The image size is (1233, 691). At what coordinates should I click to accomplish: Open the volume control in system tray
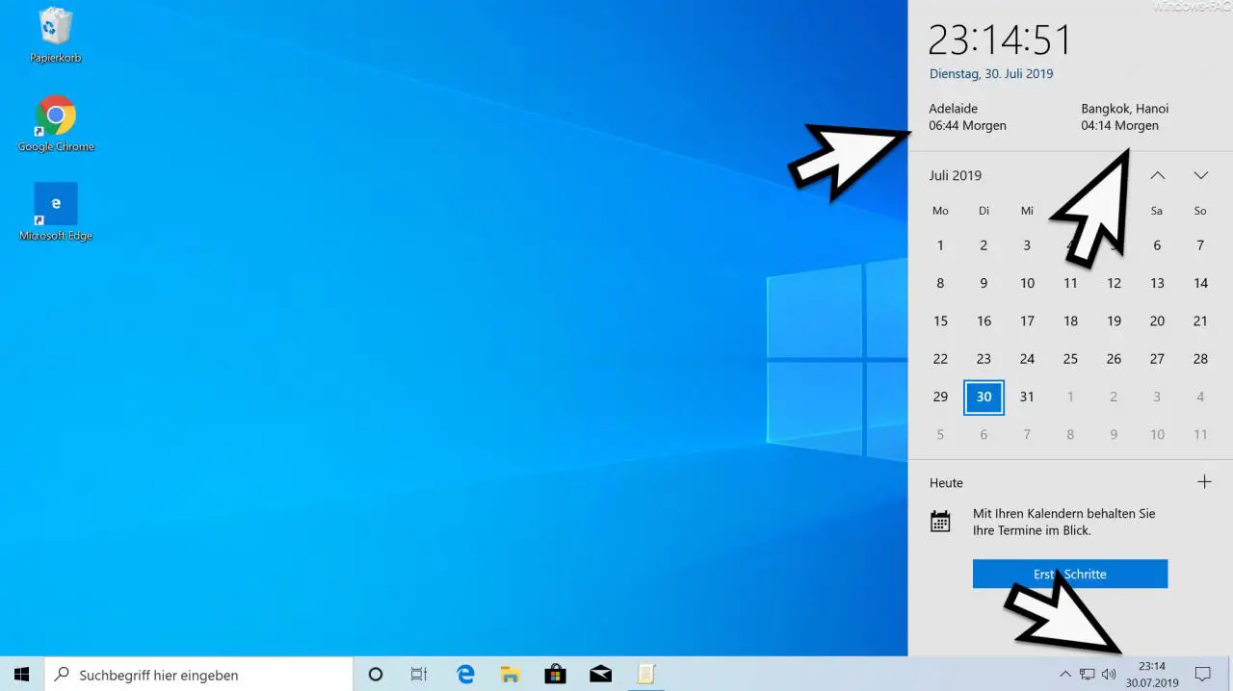[1109, 675]
